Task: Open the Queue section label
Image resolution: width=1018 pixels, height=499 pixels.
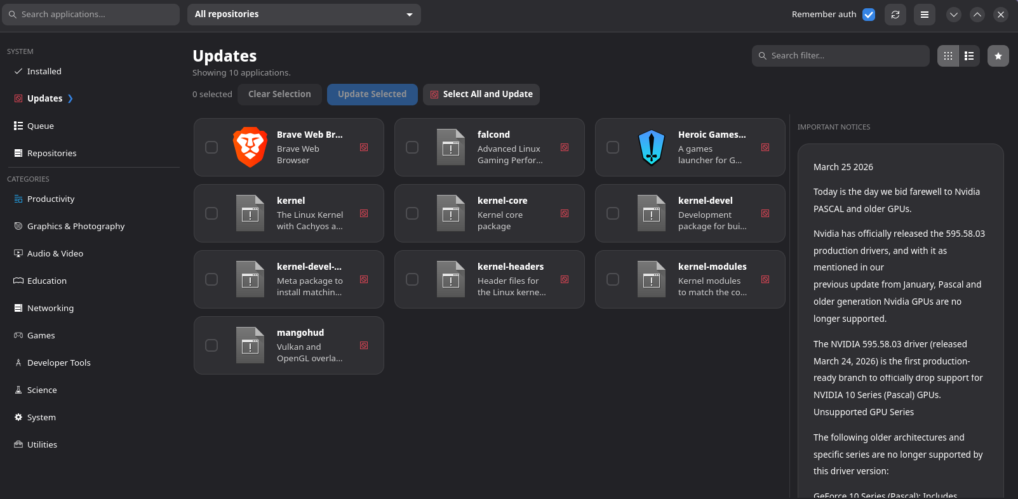Action: coord(41,126)
